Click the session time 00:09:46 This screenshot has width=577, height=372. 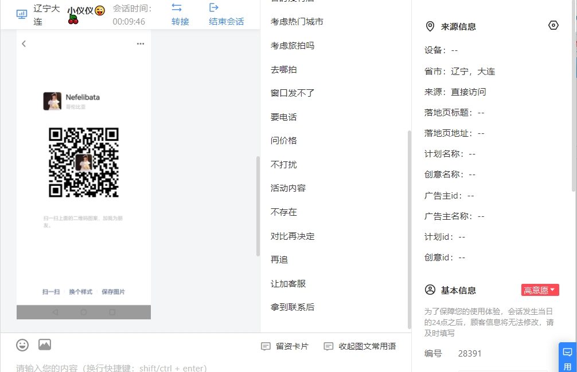pyautogui.click(x=129, y=22)
